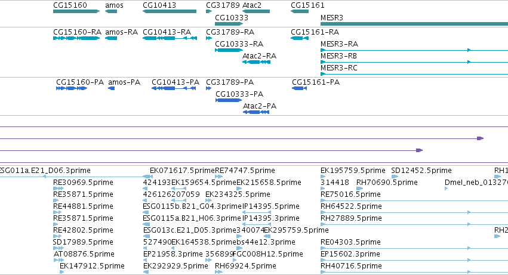Select the upper purple arrow end marker
Image resolution: width=508 pixels, height=275 pixels.
pyautogui.click(x=480, y=138)
